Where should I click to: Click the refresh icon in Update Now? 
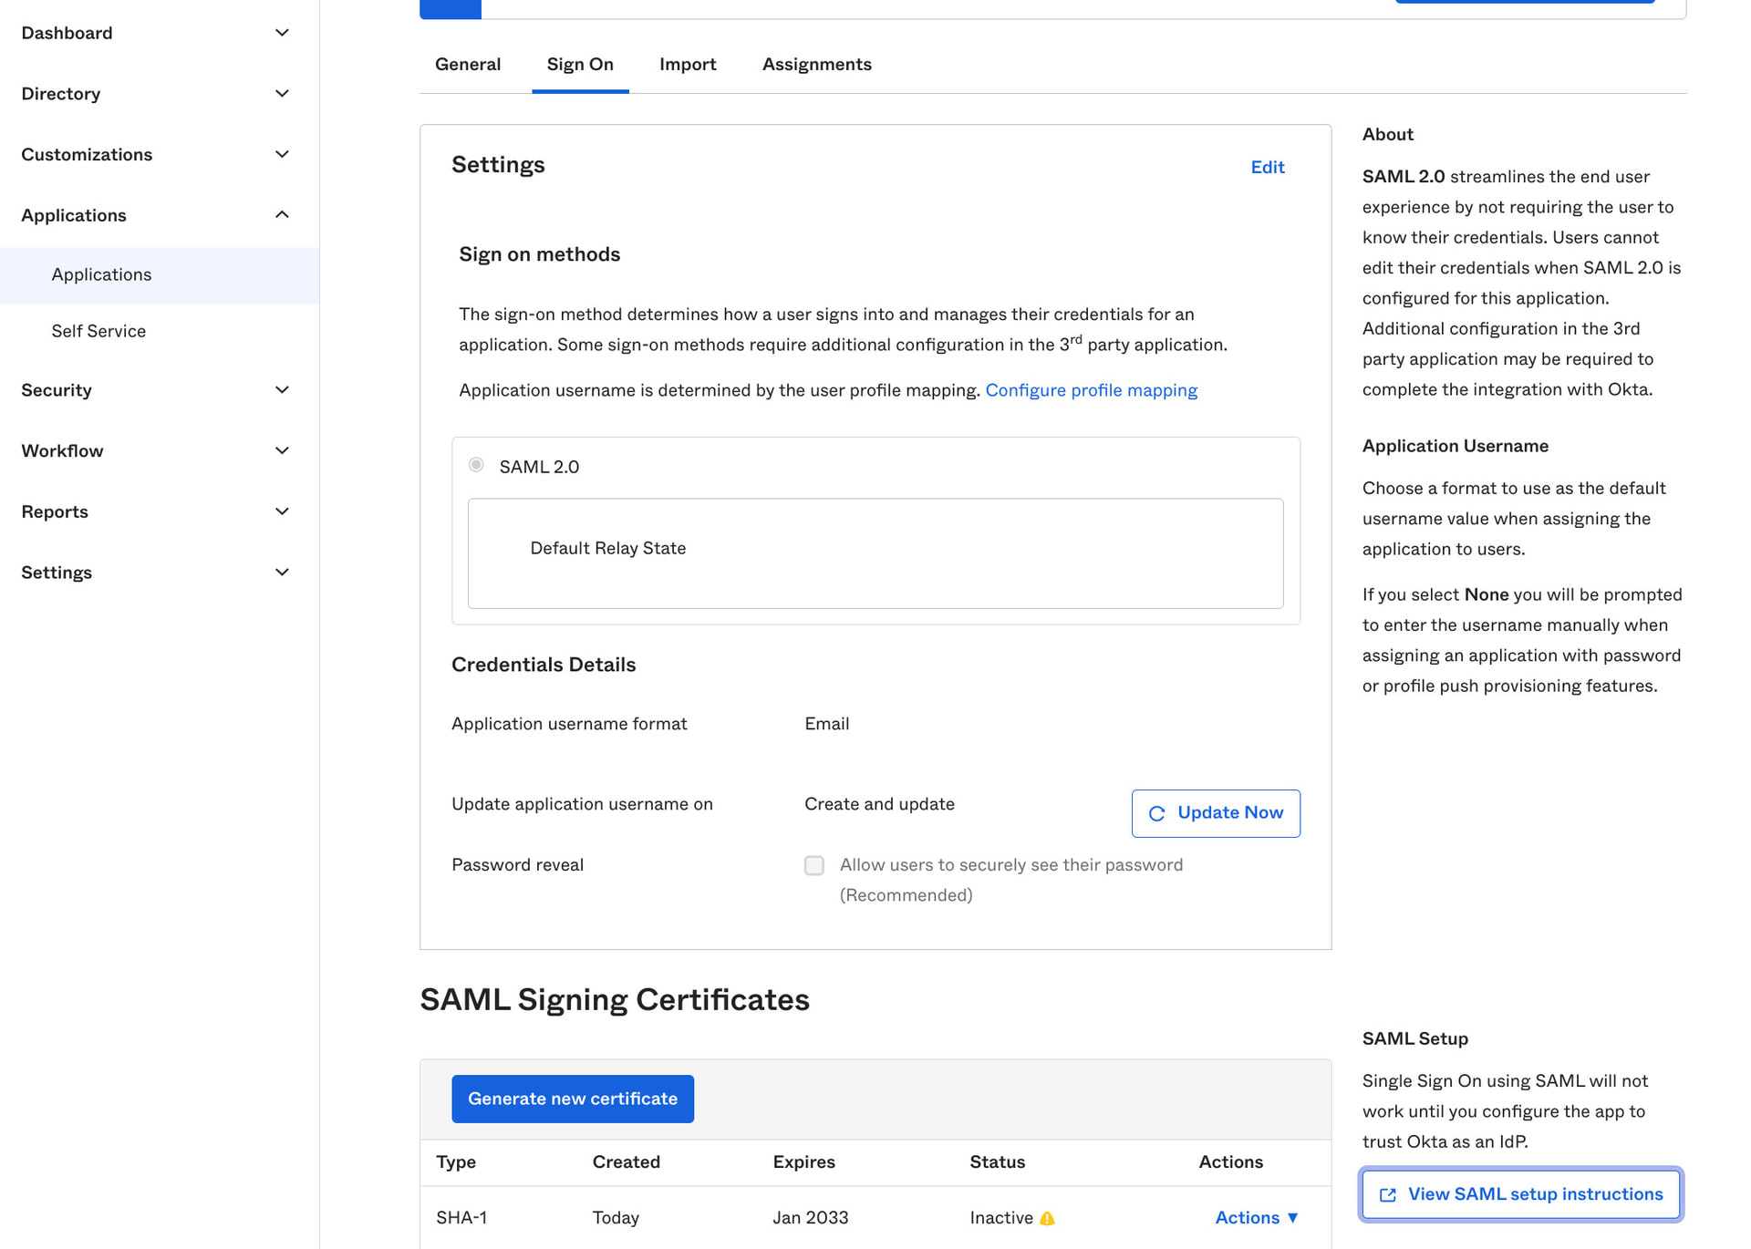click(1156, 813)
